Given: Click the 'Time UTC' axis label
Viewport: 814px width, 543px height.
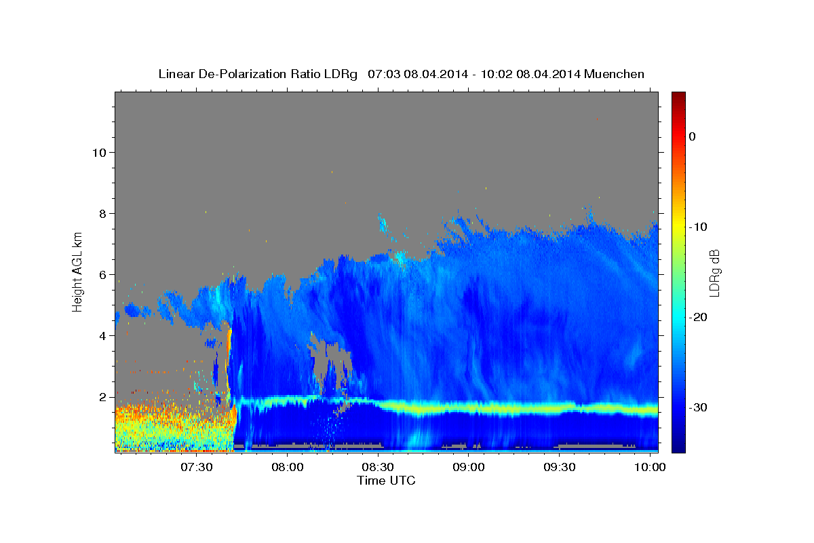Looking at the screenshot, I should click(x=386, y=481).
